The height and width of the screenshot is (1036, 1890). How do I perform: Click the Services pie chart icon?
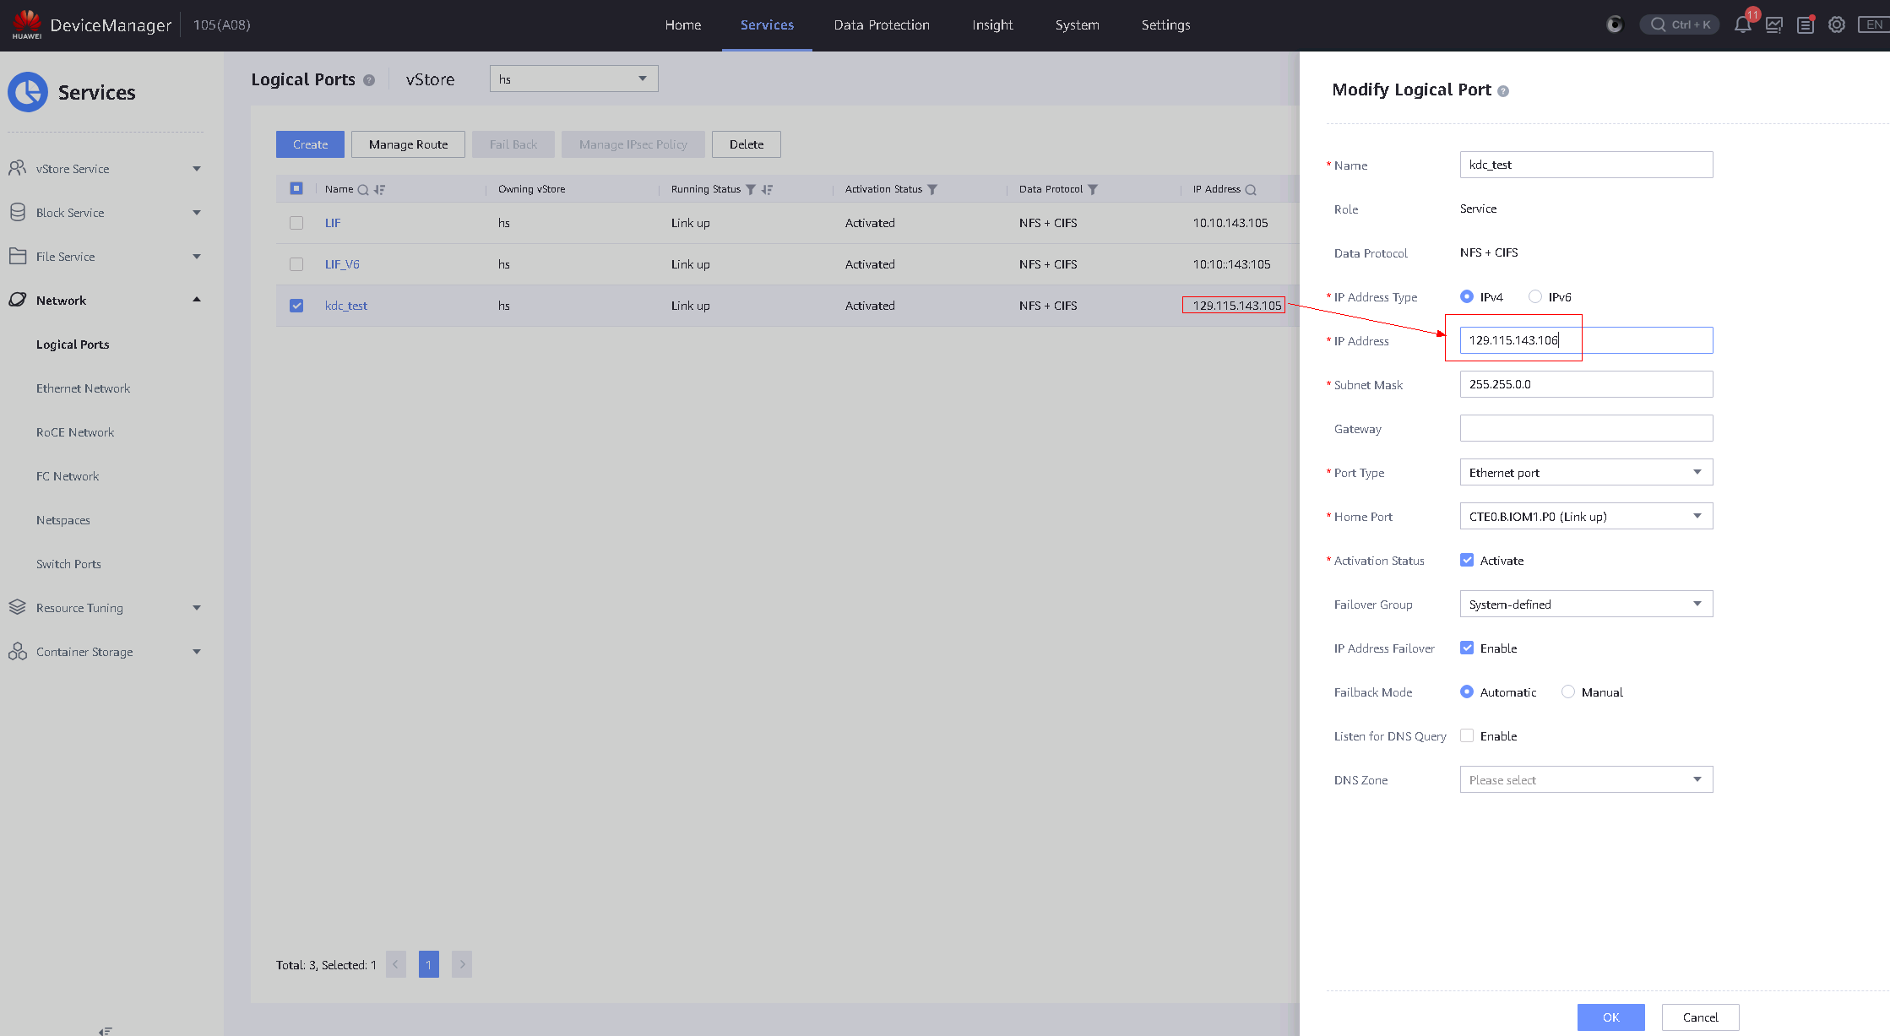28,92
